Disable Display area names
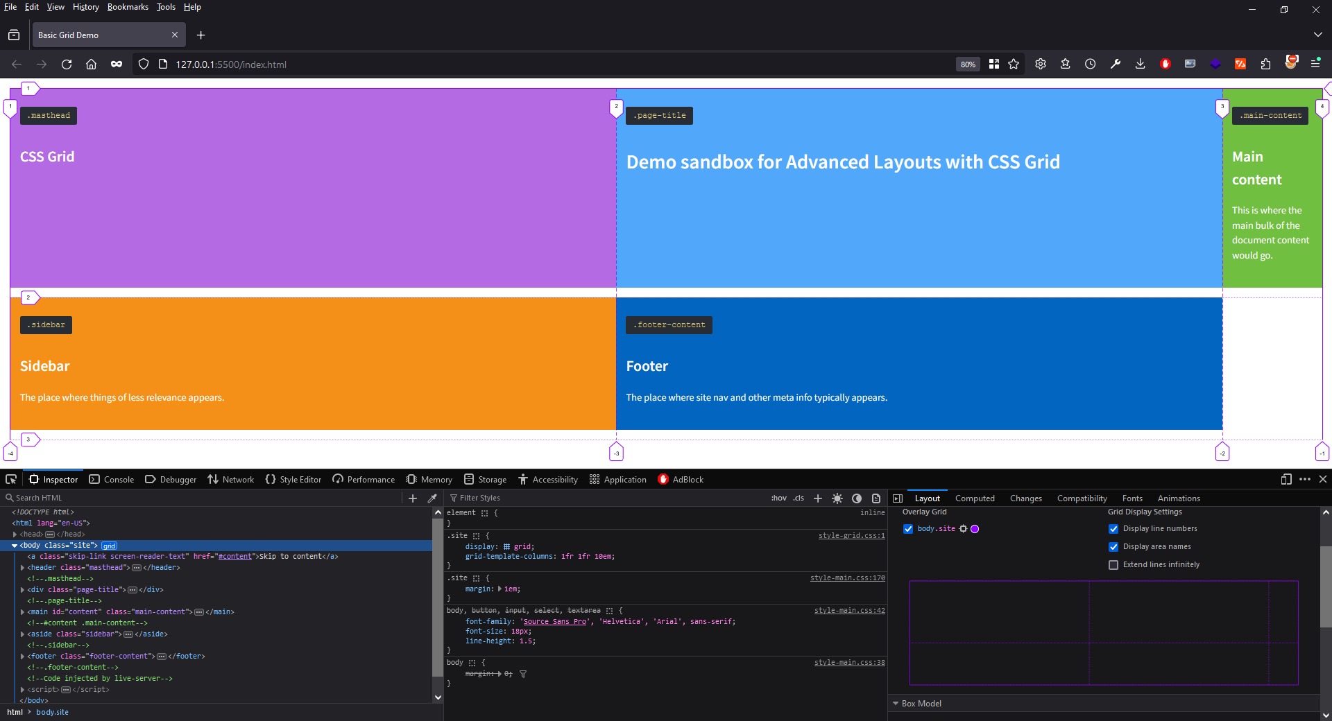The width and height of the screenshot is (1332, 721). (1113, 547)
